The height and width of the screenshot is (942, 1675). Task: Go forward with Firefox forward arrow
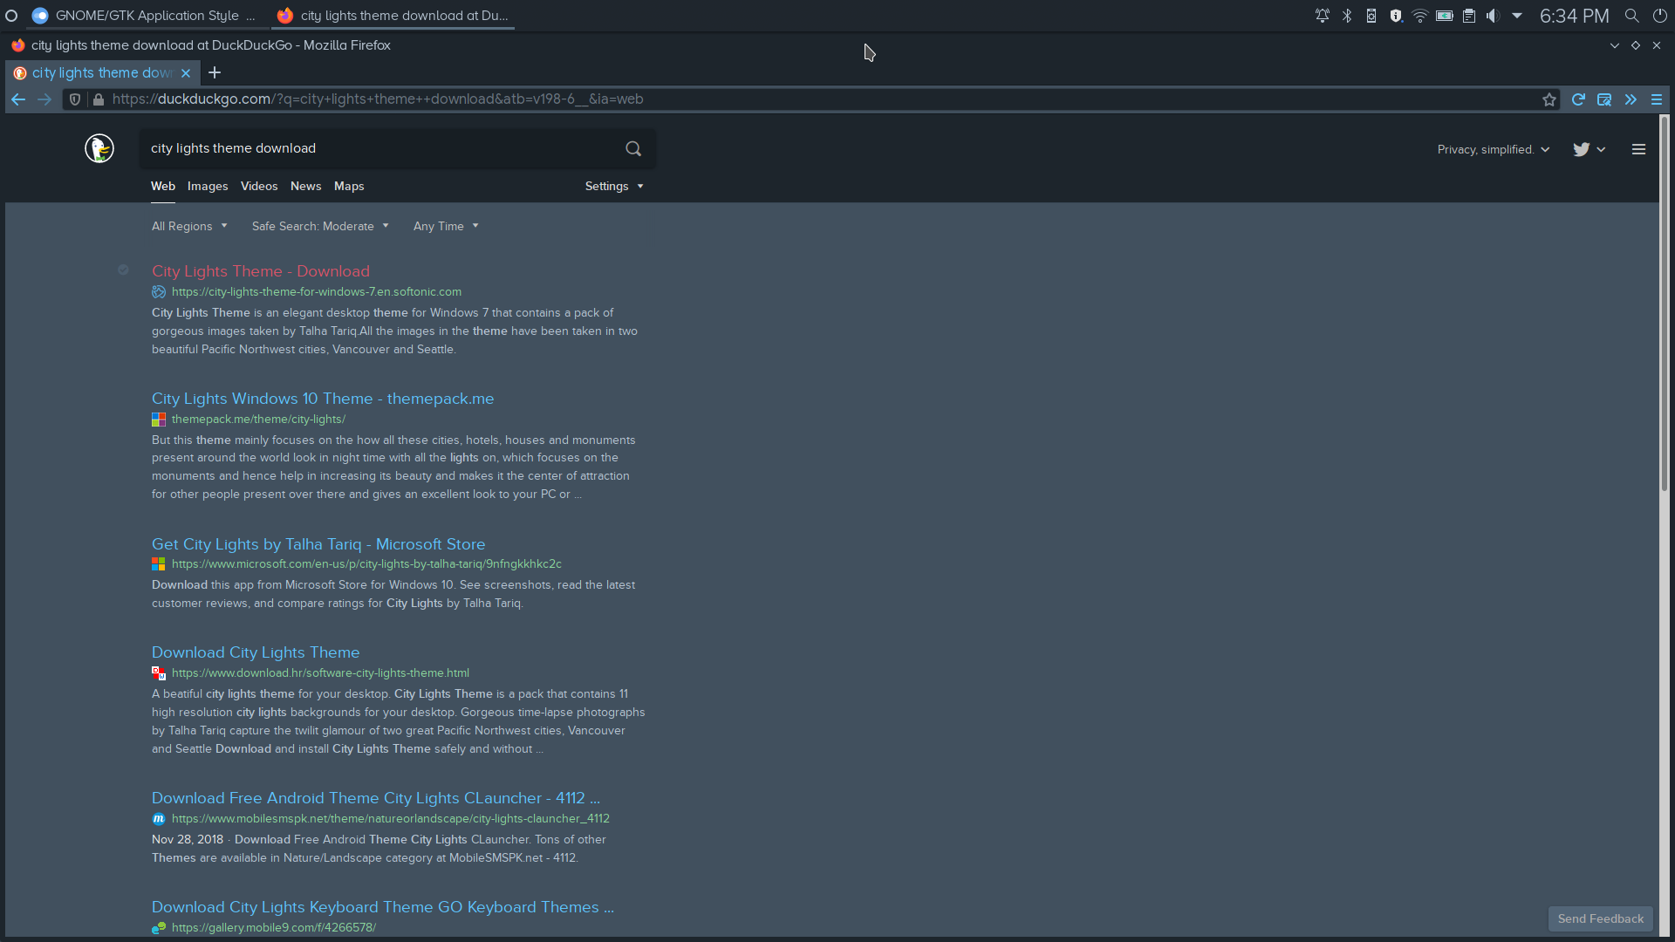point(44,99)
